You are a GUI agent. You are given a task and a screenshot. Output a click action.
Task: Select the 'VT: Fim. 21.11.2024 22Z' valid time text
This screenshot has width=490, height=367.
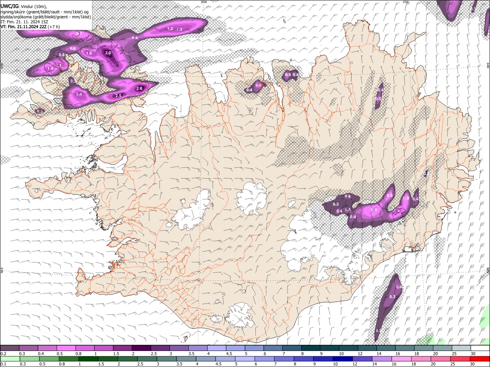click(x=24, y=27)
